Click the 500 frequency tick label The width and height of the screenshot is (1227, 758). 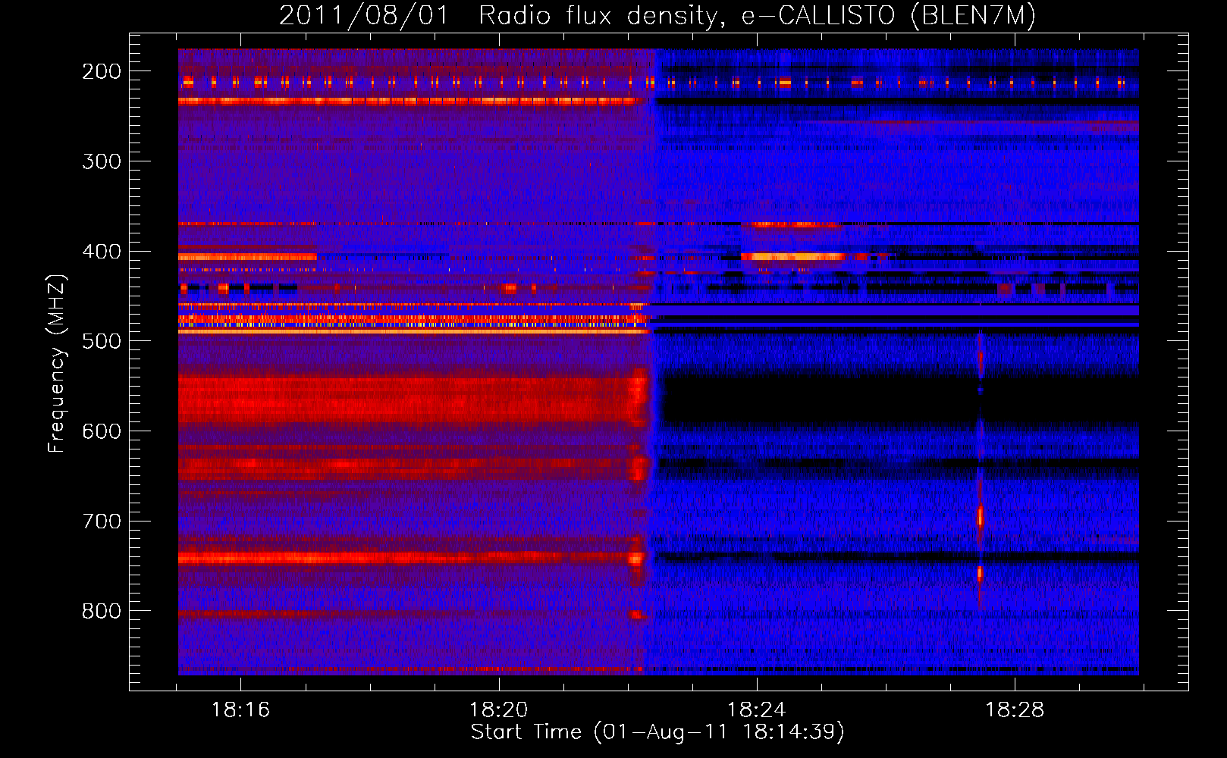point(102,341)
